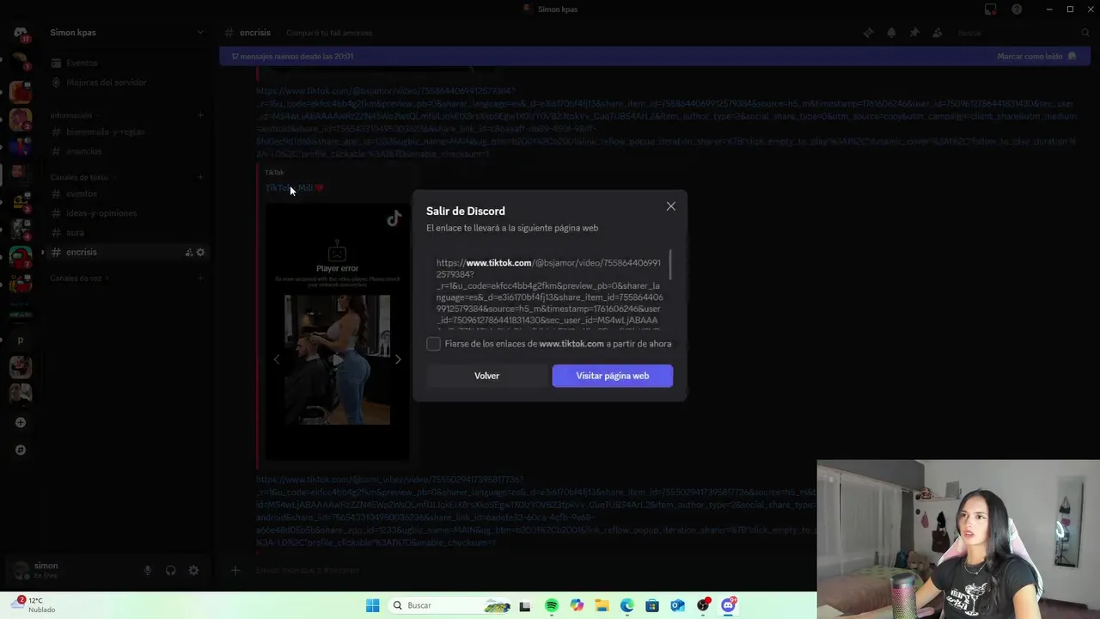Open the Windows Start menu
The width and height of the screenshot is (1100, 619).
[372, 605]
